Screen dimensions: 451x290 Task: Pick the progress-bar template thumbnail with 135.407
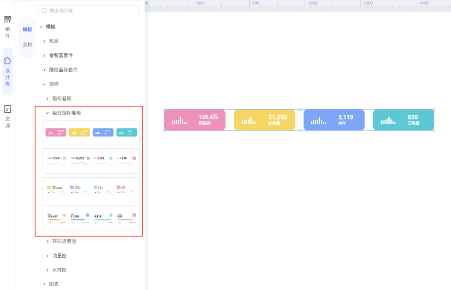coord(91,218)
